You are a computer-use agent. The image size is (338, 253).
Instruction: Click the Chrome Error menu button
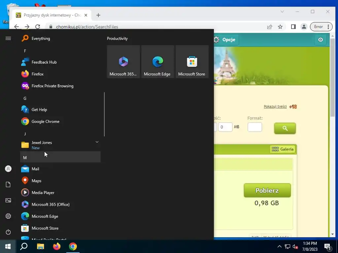click(x=321, y=27)
